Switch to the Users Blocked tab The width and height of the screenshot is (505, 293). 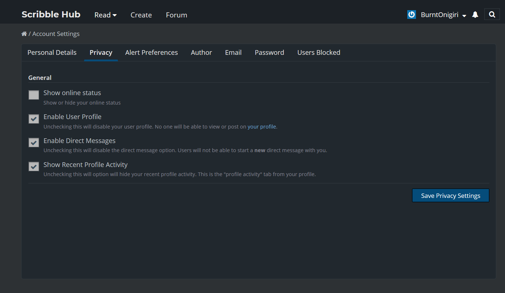(319, 53)
